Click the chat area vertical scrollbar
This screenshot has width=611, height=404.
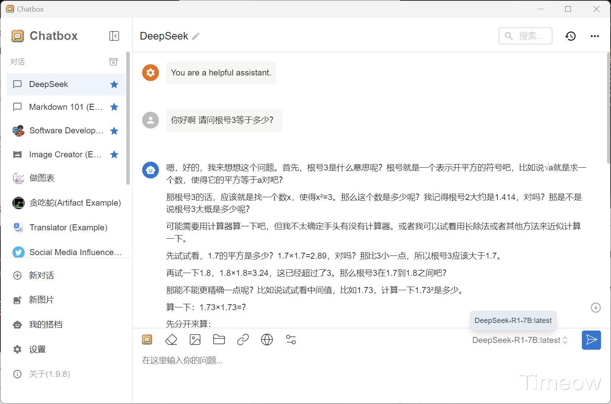point(608,108)
